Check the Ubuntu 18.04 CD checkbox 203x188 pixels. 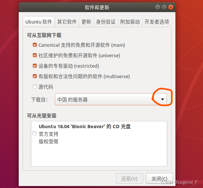(x=34, y=133)
